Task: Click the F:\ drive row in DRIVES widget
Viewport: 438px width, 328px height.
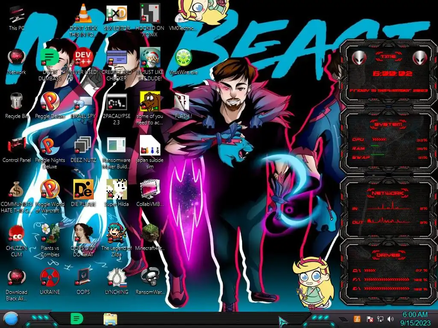Action: click(390, 279)
